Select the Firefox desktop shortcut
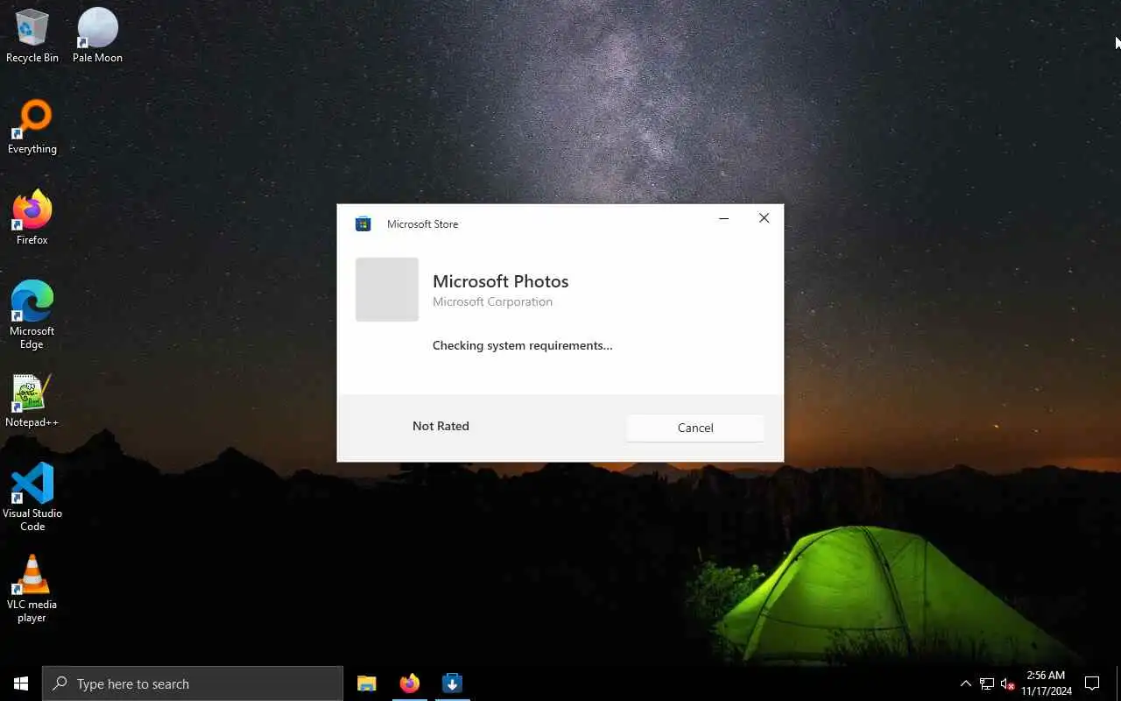 (x=32, y=218)
